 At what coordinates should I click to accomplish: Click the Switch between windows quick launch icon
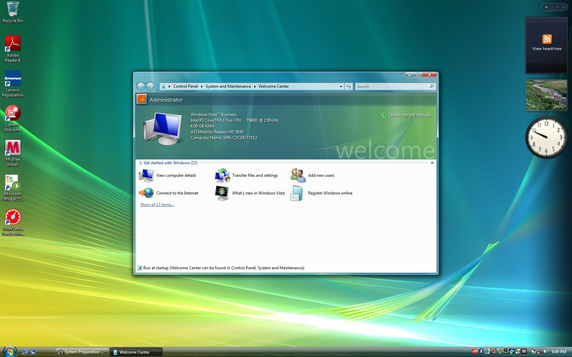pyautogui.click(x=33, y=352)
